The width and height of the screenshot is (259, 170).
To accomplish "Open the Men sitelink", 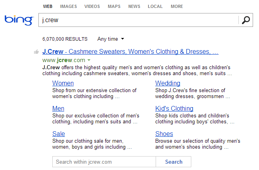I will click(x=58, y=108).
